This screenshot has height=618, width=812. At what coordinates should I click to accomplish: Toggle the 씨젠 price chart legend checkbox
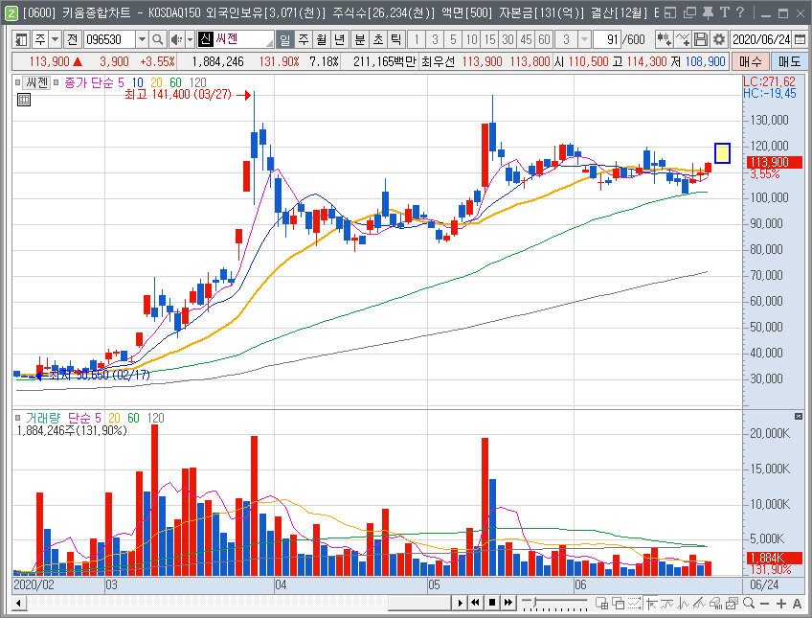[18, 82]
